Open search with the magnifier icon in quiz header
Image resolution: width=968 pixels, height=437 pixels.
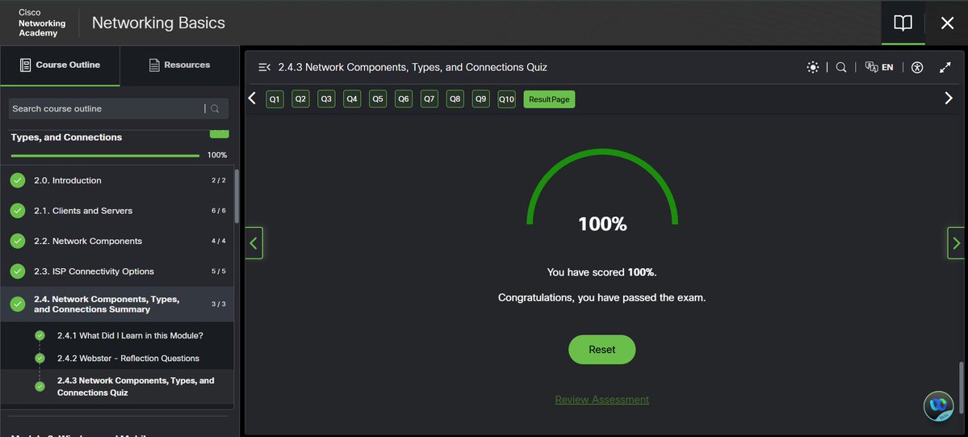click(x=840, y=67)
